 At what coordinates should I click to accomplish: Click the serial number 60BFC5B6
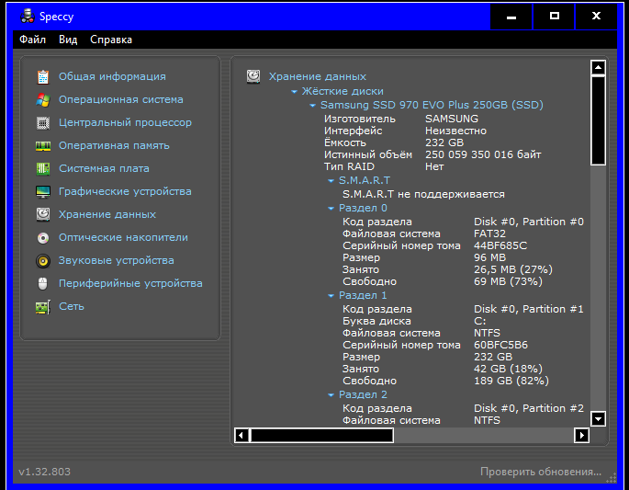point(500,345)
